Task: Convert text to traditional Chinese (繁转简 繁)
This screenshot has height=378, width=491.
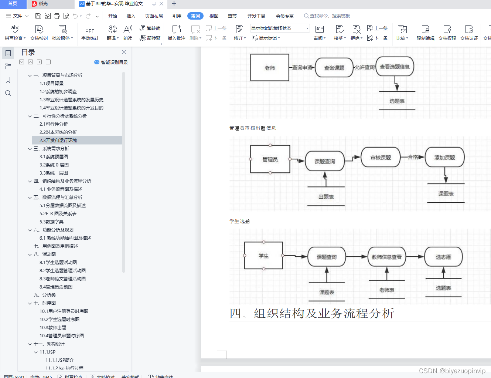Action: point(150,28)
